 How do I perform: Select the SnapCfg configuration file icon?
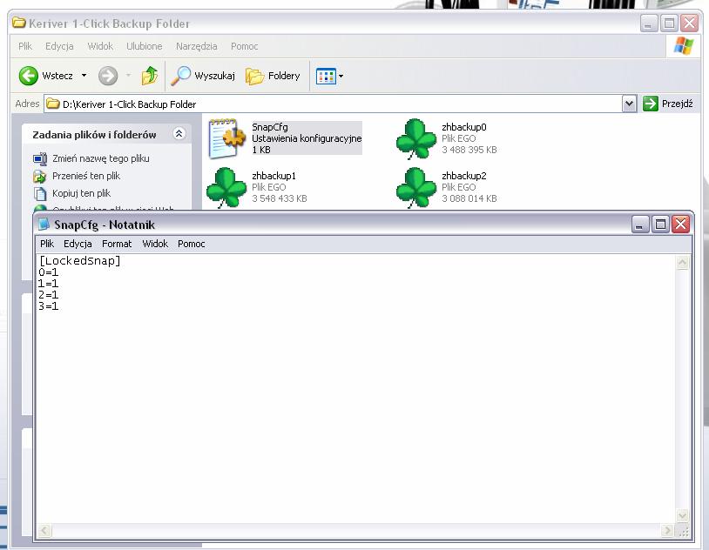coord(227,138)
